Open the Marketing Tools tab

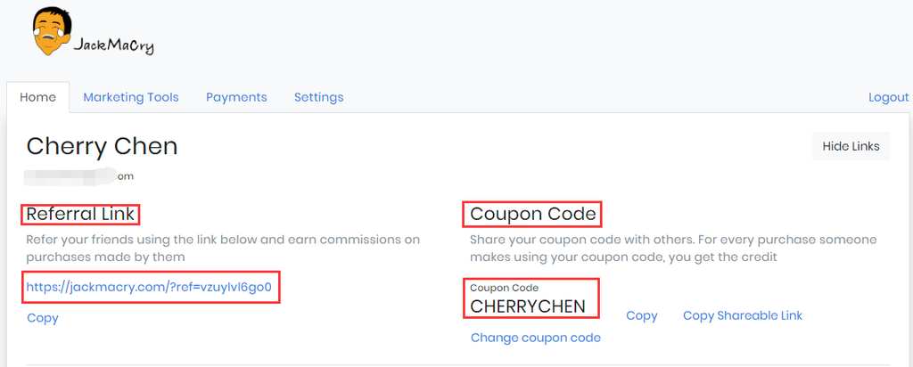coord(131,97)
